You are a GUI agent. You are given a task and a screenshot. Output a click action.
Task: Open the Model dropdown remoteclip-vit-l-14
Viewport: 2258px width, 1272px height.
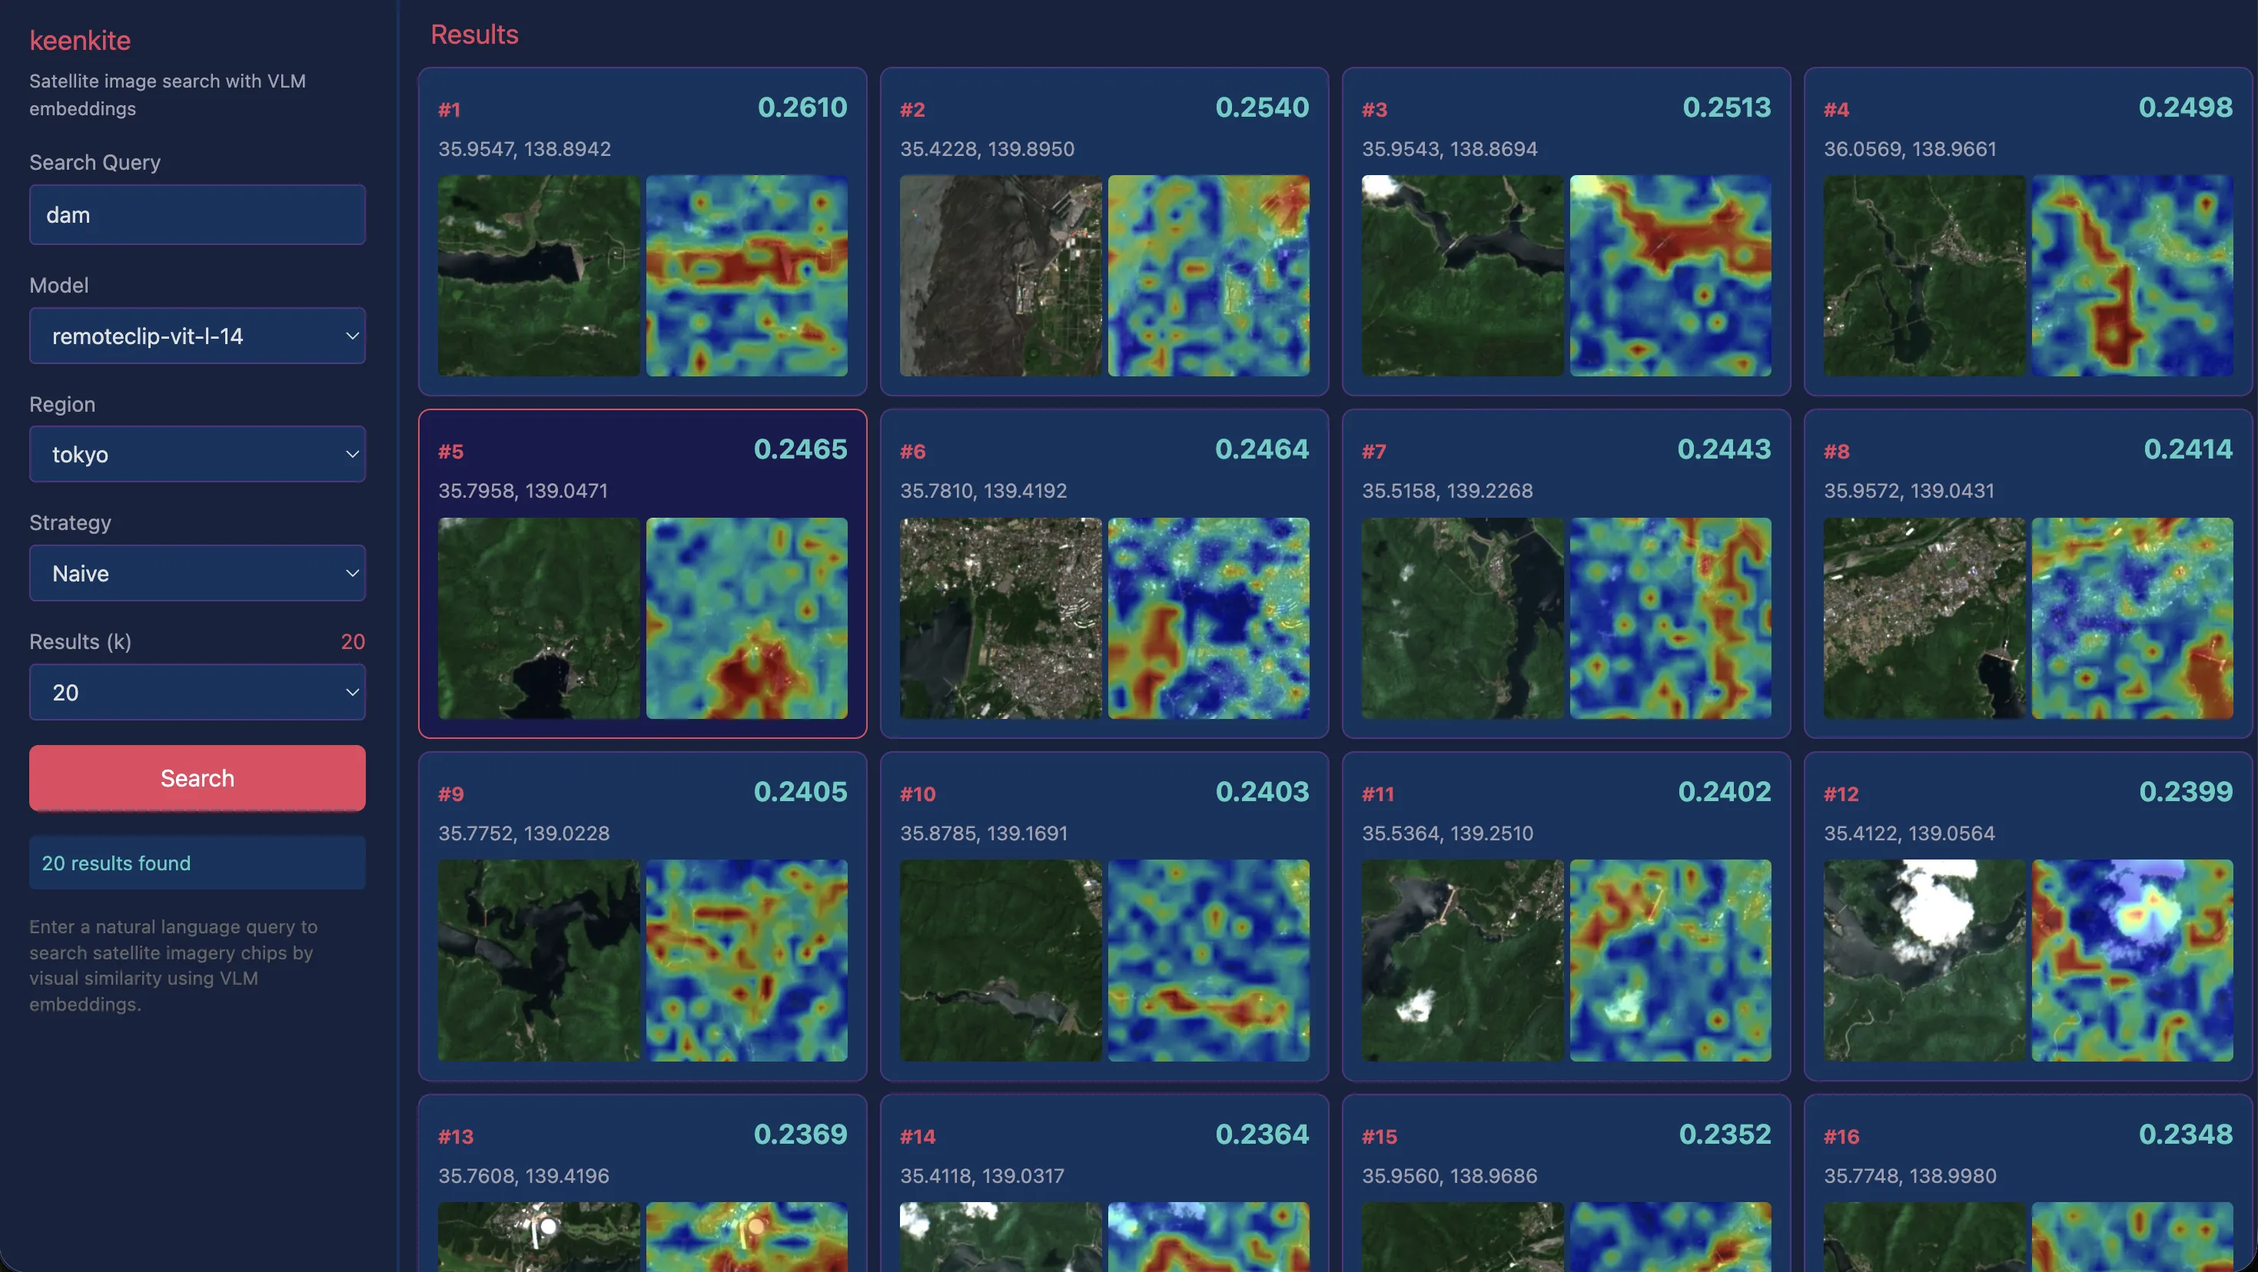click(198, 336)
